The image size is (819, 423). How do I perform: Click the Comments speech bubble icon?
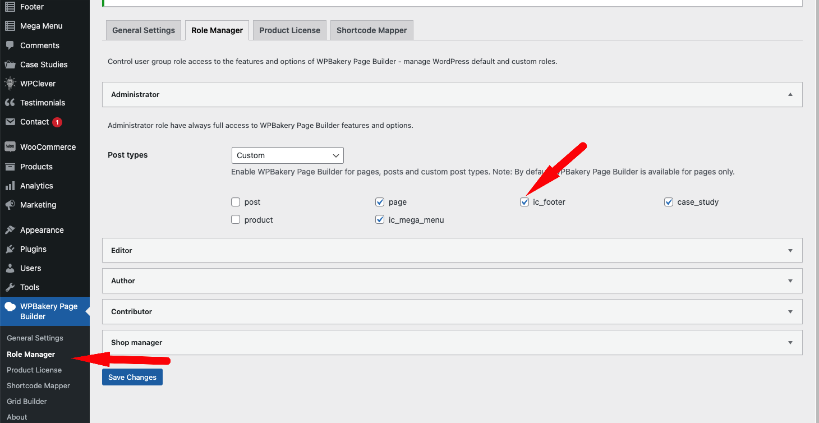pos(10,45)
